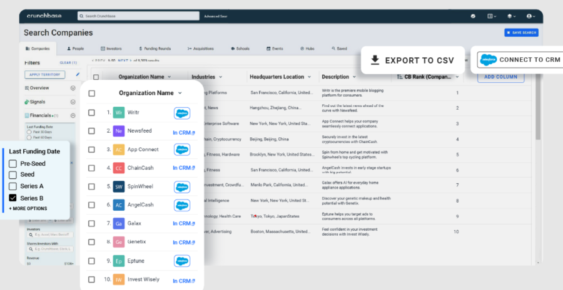Click the In CRM link for Genetix

coord(183,242)
